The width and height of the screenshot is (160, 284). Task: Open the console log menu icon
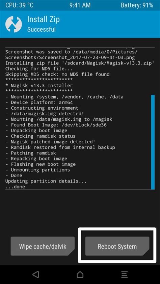pos(125,275)
